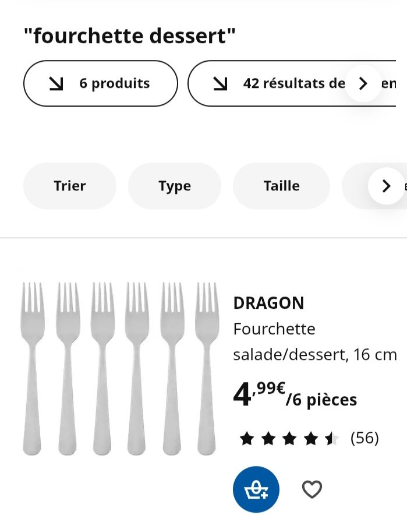407x515 pixels.
Task: Jump to the 6 produits section
Action: [101, 83]
